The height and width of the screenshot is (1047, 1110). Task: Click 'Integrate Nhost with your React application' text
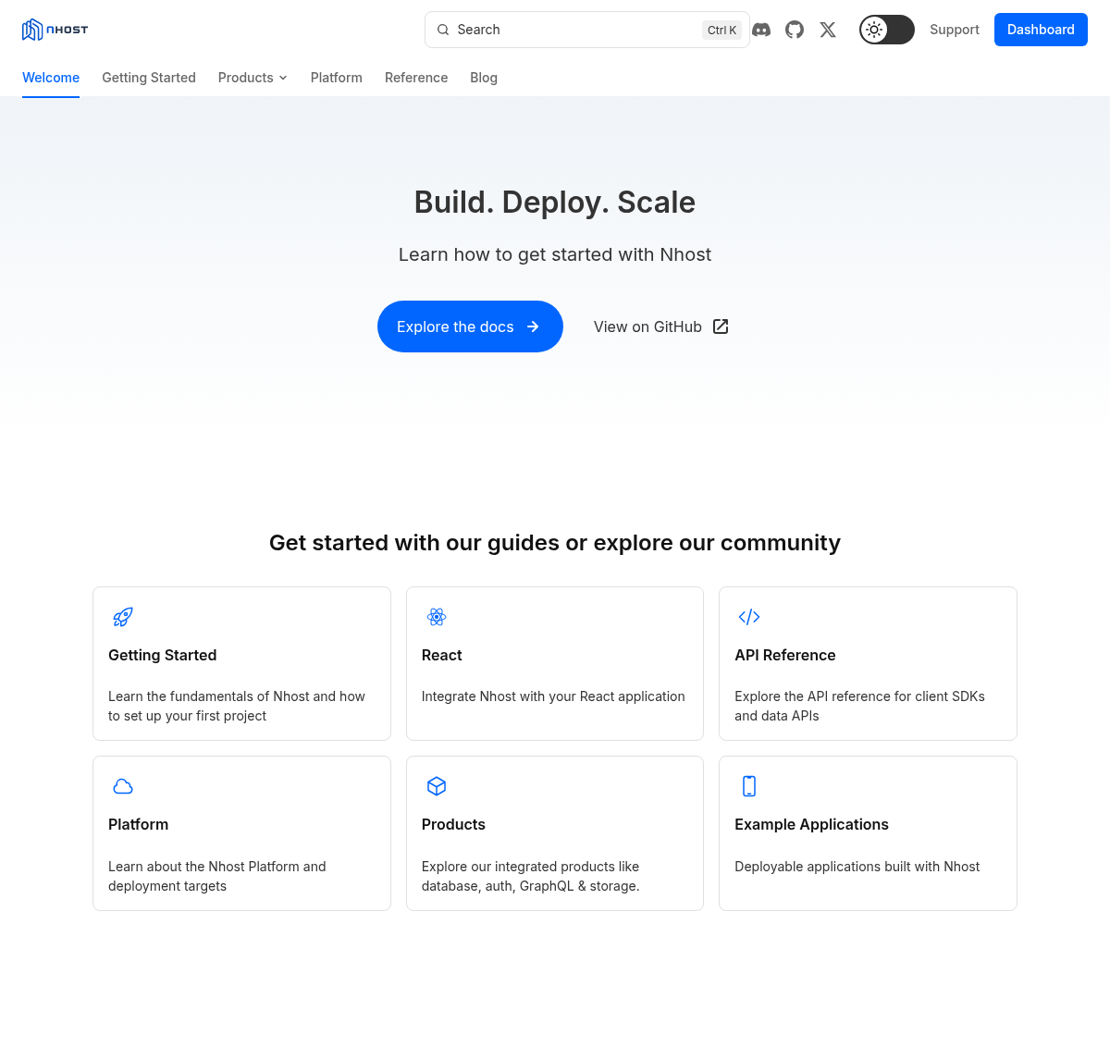[x=553, y=696]
